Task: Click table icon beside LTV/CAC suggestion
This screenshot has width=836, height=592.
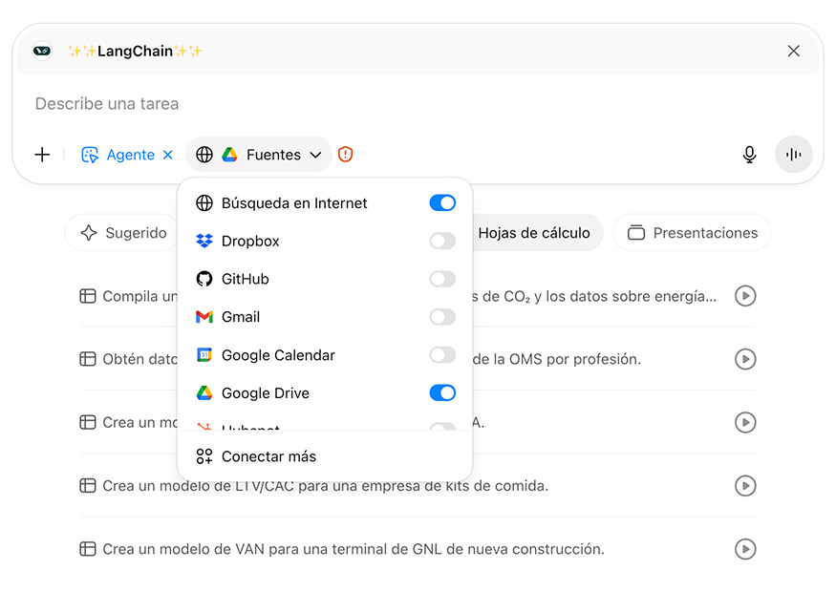Action: point(88,486)
